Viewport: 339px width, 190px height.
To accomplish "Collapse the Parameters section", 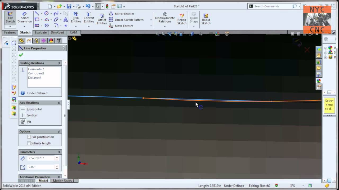I will 59,152.
